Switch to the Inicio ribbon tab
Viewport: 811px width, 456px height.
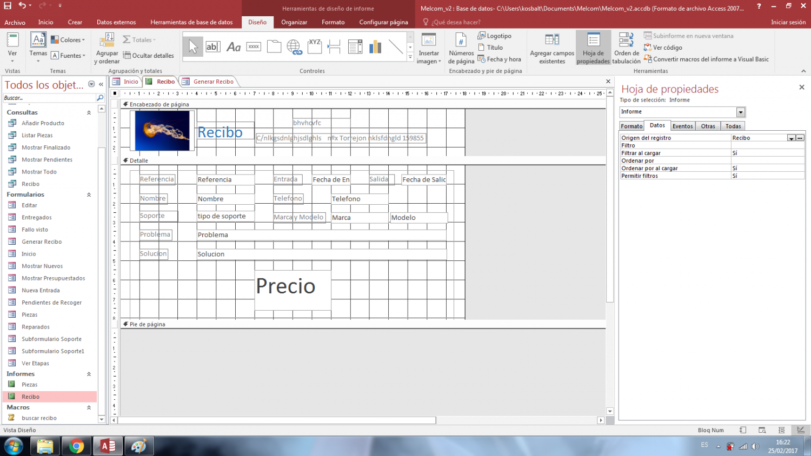45,22
